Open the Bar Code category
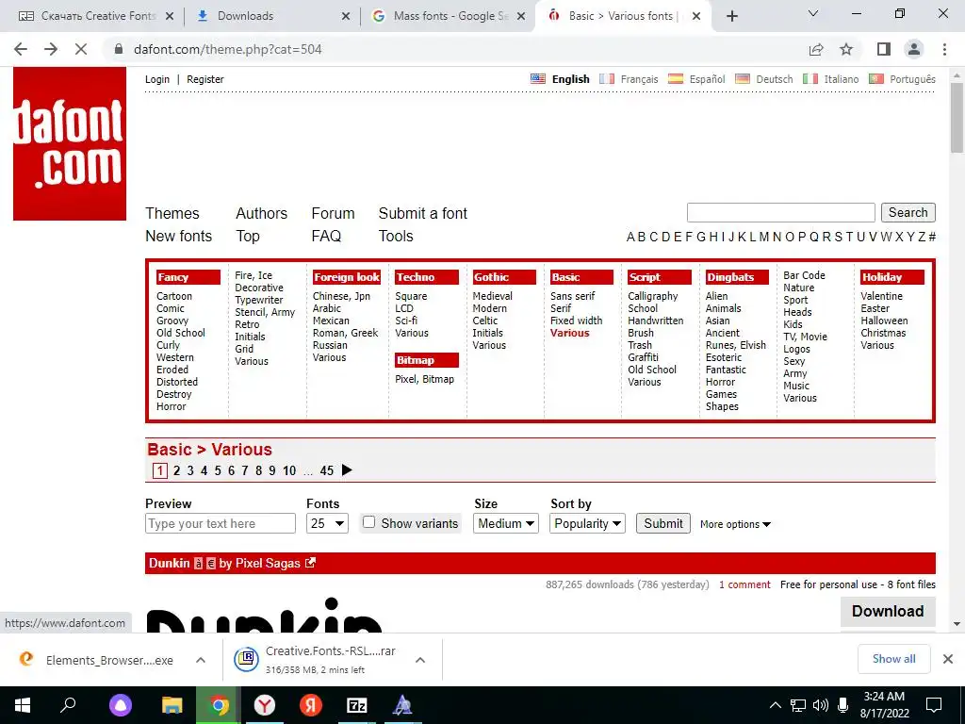The image size is (965, 724). point(804,275)
